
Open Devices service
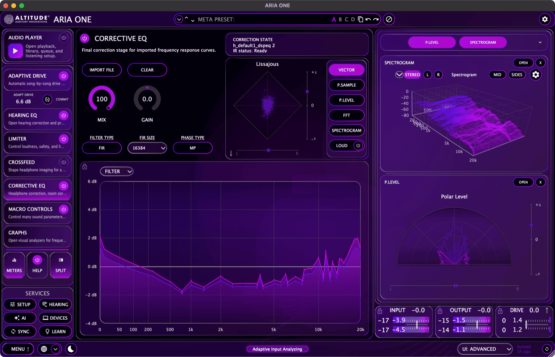pos(55,318)
